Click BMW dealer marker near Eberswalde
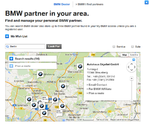This screenshot has height=126, width=149. coord(80,66)
